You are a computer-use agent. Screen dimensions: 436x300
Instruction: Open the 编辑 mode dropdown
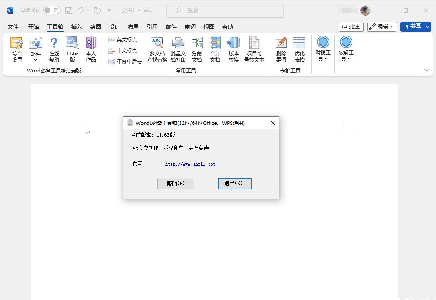pyautogui.click(x=382, y=26)
